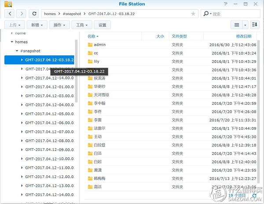Image resolution: width=264 pixels, height=204 pixels.
Task: Select the 高洁 folder row
Action: point(171,187)
